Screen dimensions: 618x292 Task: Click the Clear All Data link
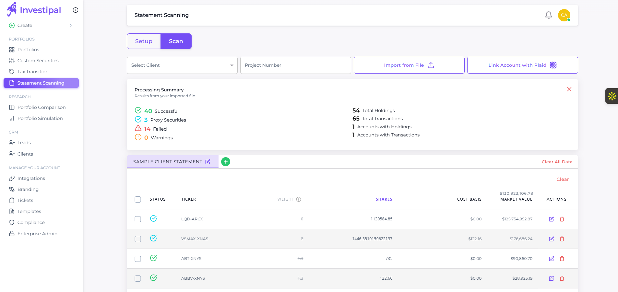pos(557,162)
